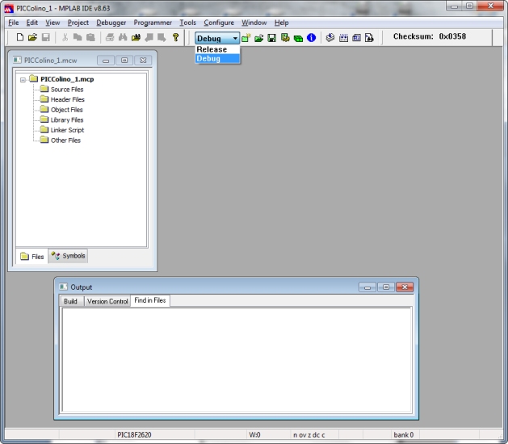The width and height of the screenshot is (508, 444).
Task: Click the last toolbar icon before Checksum
Action: pyautogui.click(x=369, y=38)
